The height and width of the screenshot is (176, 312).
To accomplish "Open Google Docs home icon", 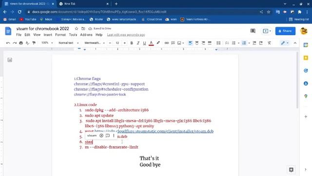I will [8, 31].
